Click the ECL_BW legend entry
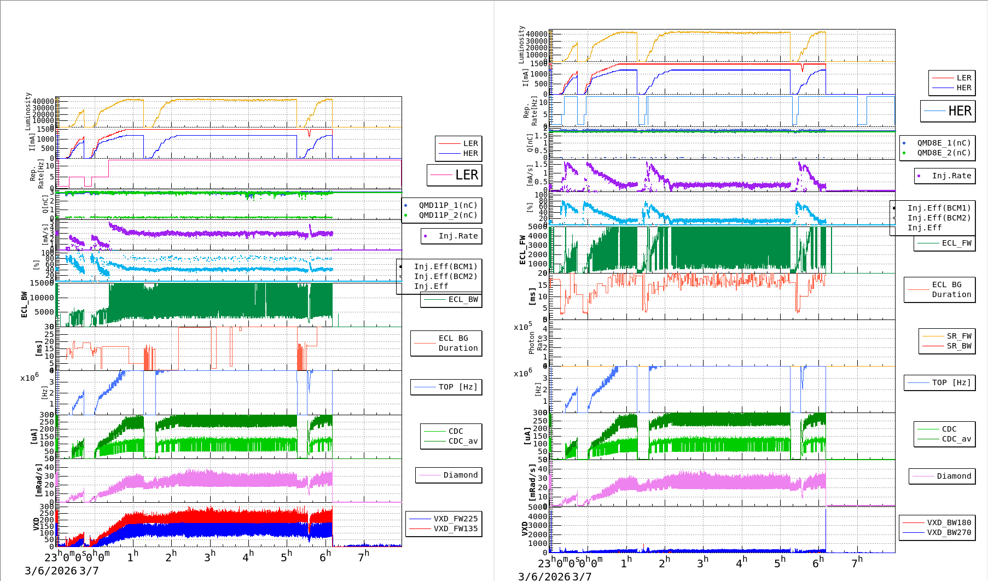The height and width of the screenshot is (581, 988). pyautogui.click(x=451, y=300)
